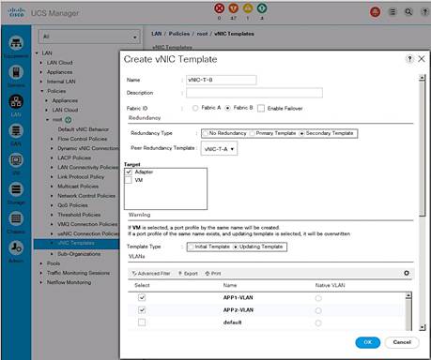431x360 pixels.
Task: Uncheck the APP2-VLAN select checkbox
Action: point(142,310)
